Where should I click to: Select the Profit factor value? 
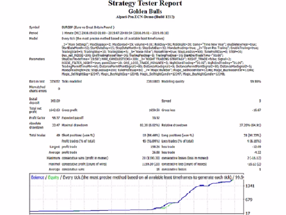56,118
